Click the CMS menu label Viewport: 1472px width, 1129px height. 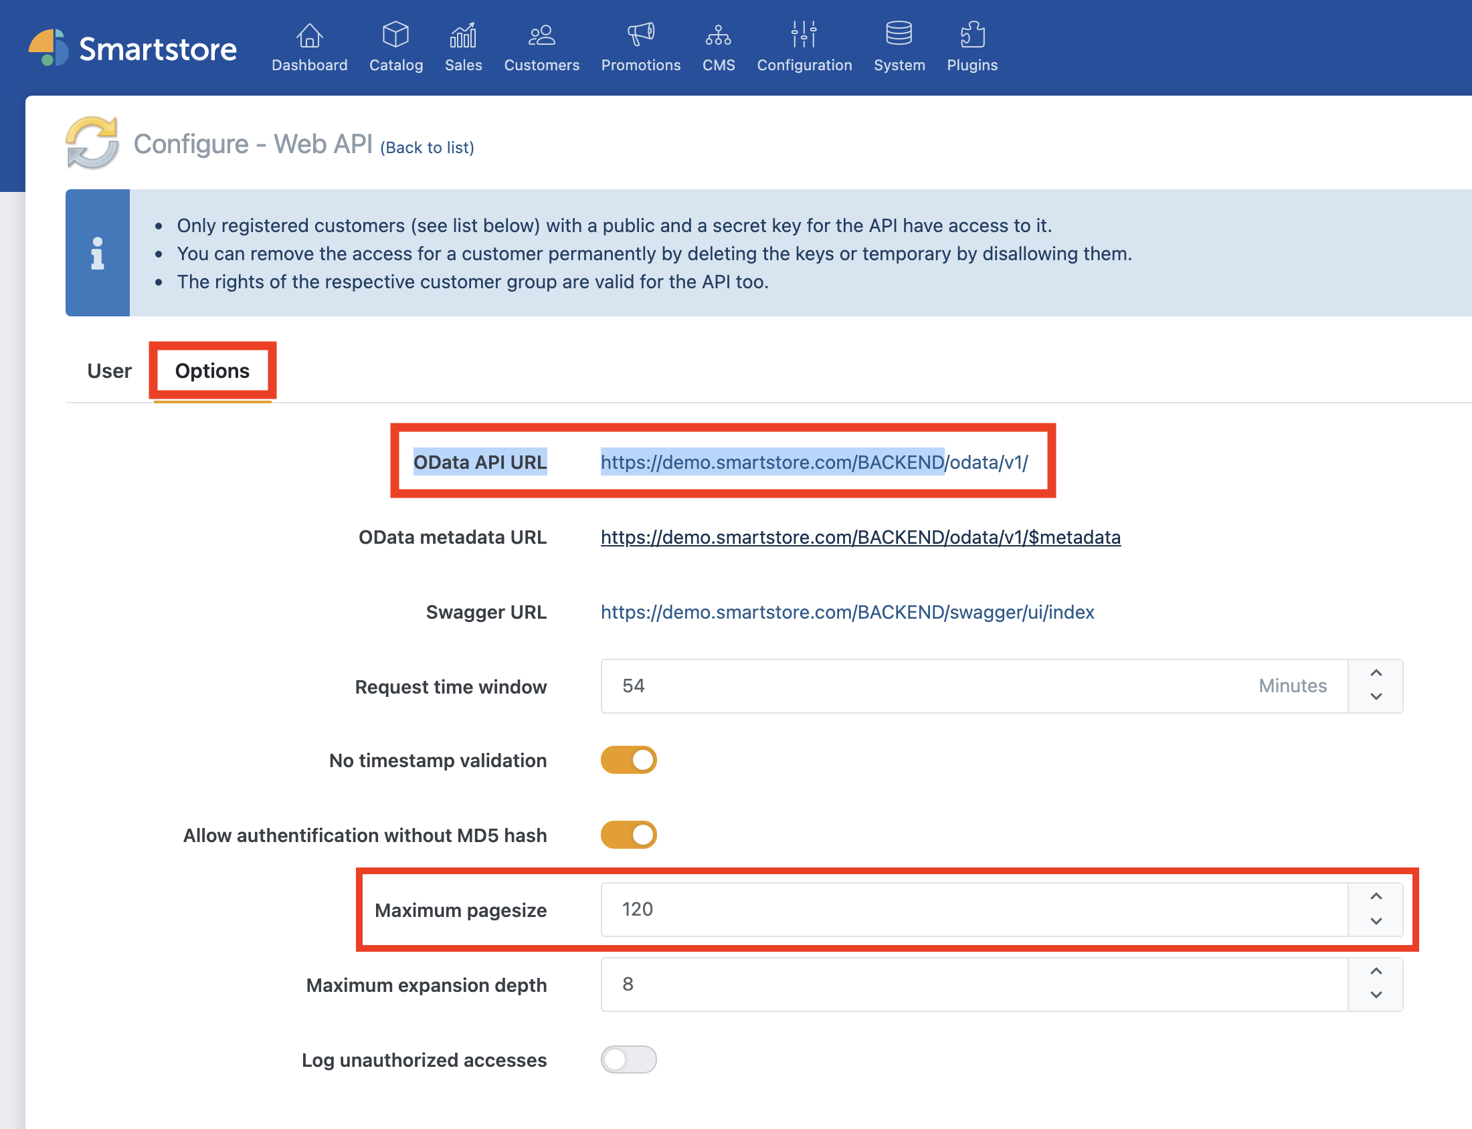pos(719,65)
